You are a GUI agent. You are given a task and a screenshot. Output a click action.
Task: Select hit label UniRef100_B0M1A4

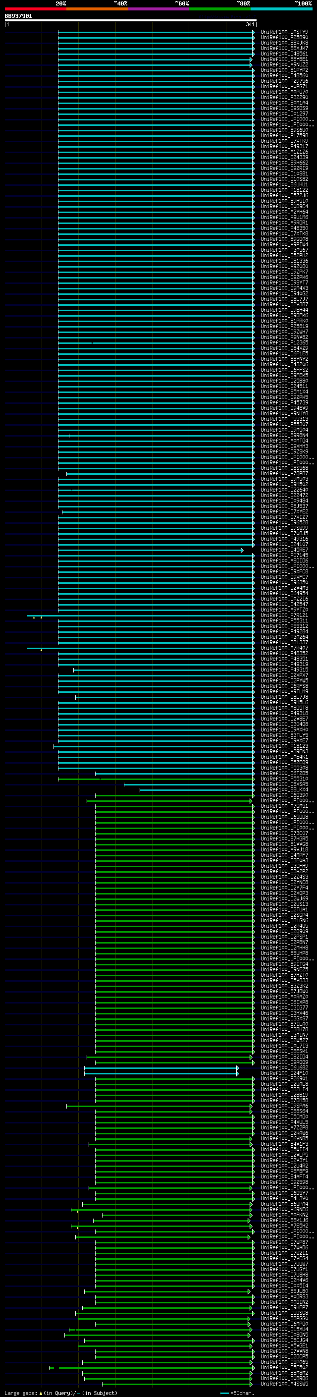(284, 103)
